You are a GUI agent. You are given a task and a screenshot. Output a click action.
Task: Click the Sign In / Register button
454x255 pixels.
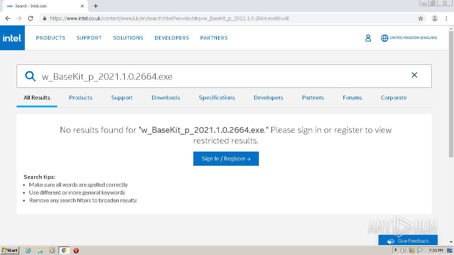click(x=226, y=159)
